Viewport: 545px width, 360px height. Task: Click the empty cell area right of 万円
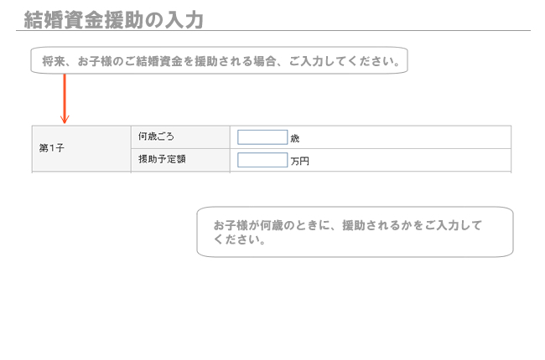pyautogui.click(x=410, y=160)
